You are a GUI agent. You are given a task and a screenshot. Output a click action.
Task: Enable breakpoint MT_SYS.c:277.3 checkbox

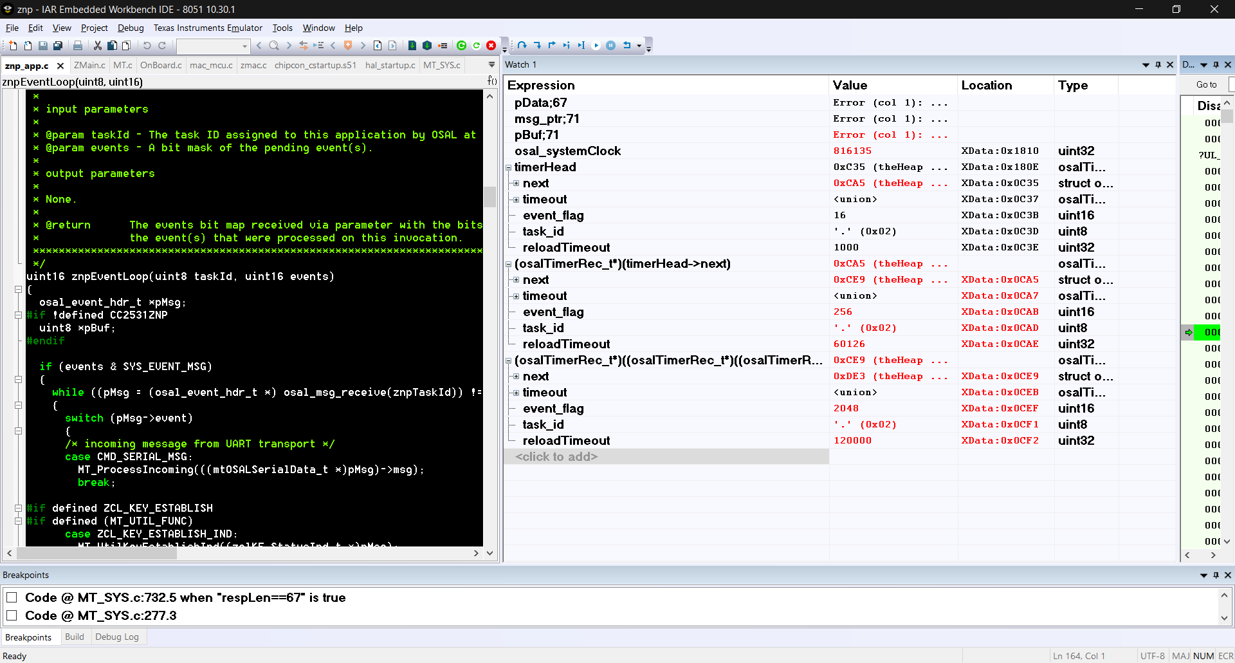click(12, 615)
